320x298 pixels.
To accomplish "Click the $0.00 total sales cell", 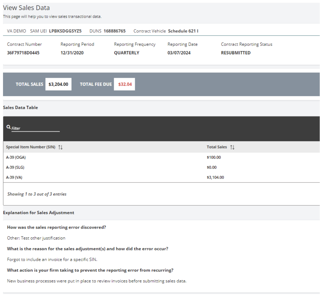I will pyautogui.click(x=212, y=167).
